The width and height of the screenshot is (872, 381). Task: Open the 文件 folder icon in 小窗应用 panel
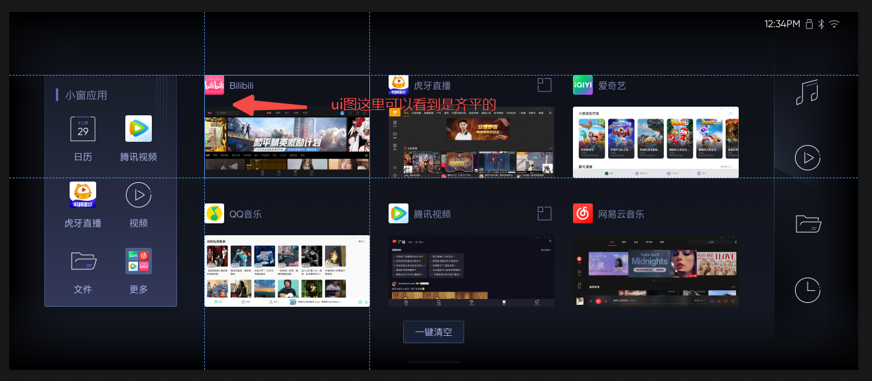pyautogui.click(x=84, y=261)
